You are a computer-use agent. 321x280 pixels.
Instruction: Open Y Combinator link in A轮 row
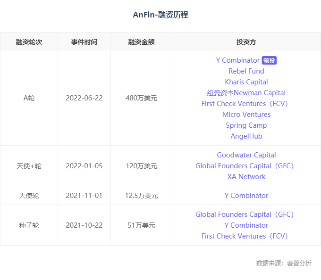237,60
